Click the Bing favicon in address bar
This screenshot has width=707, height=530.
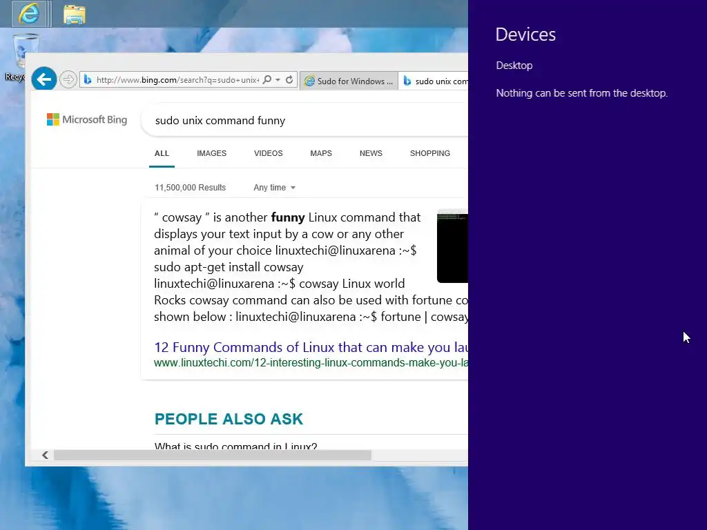click(x=88, y=80)
